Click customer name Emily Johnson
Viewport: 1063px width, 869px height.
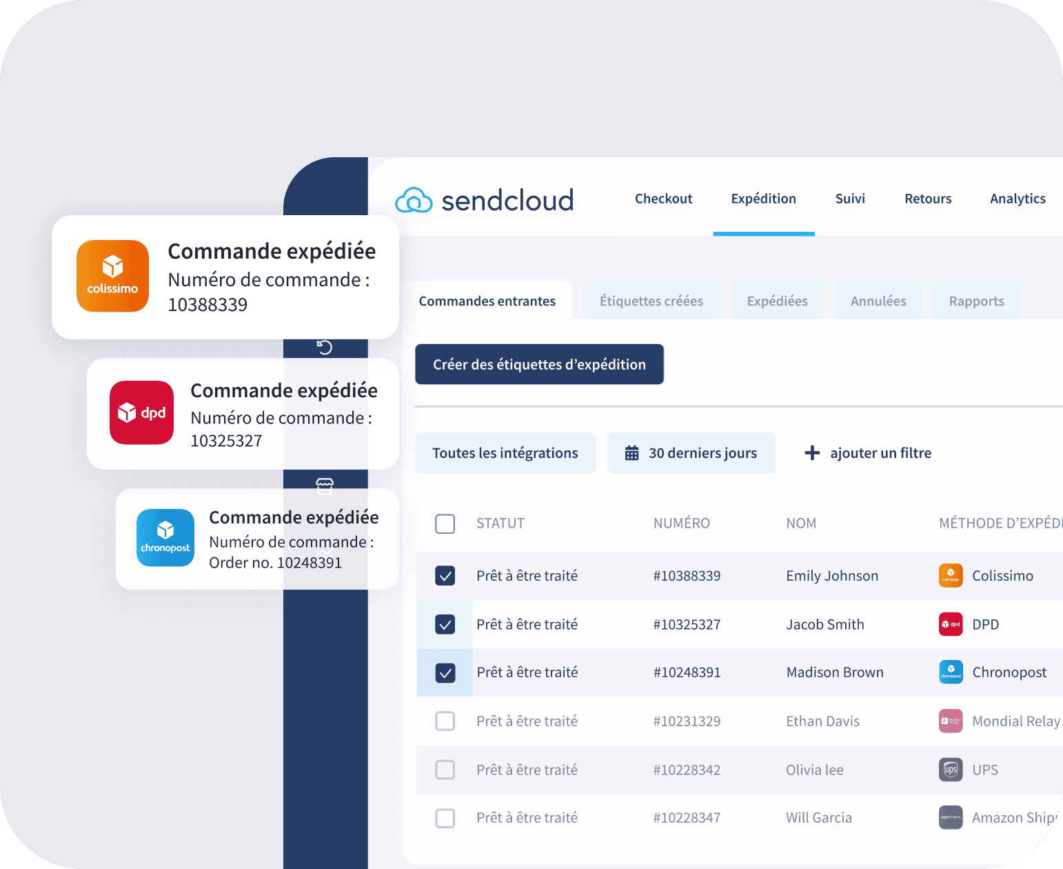tap(832, 576)
